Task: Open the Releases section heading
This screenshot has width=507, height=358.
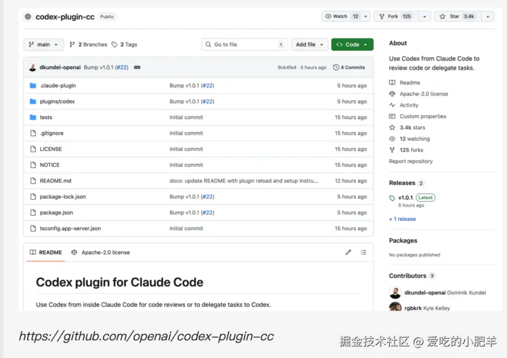Action: tap(406, 183)
